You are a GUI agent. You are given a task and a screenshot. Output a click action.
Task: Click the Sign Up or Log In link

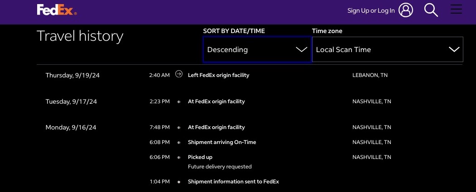click(x=371, y=10)
